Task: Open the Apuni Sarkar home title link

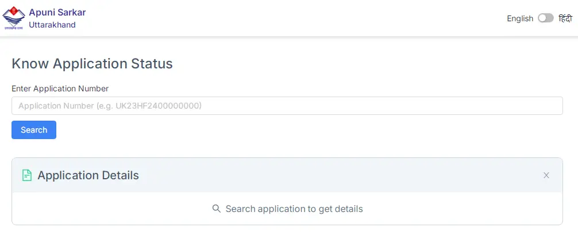Action: click(x=57, y=12)
